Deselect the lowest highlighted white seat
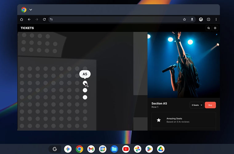The height and width of the screenshot is (154, 234). [85, 97]
